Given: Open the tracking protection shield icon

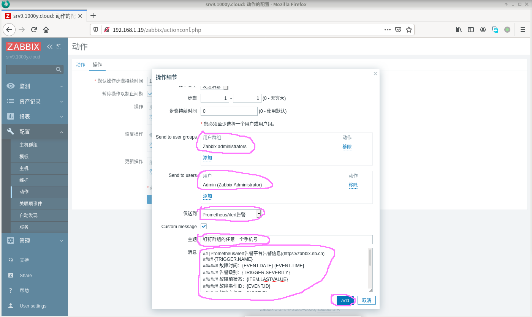Looking at the screenshot, I should 96,30.
